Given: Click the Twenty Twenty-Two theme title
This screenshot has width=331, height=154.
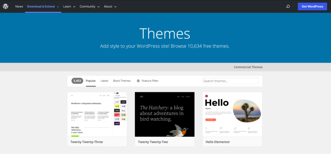Looking at the screenshot, I should pos(153,142).
